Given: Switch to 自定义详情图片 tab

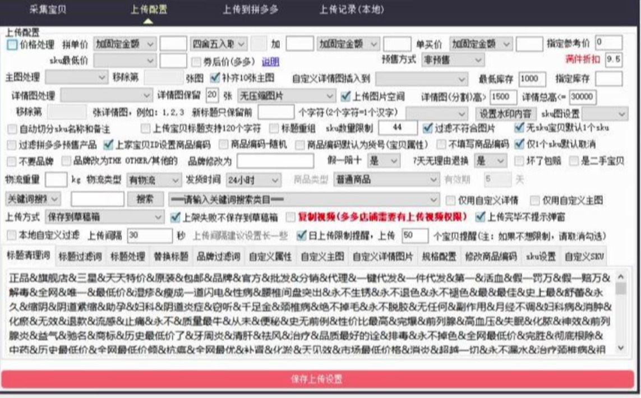Looking at the screenshot, I should click(x=382, y=257).
